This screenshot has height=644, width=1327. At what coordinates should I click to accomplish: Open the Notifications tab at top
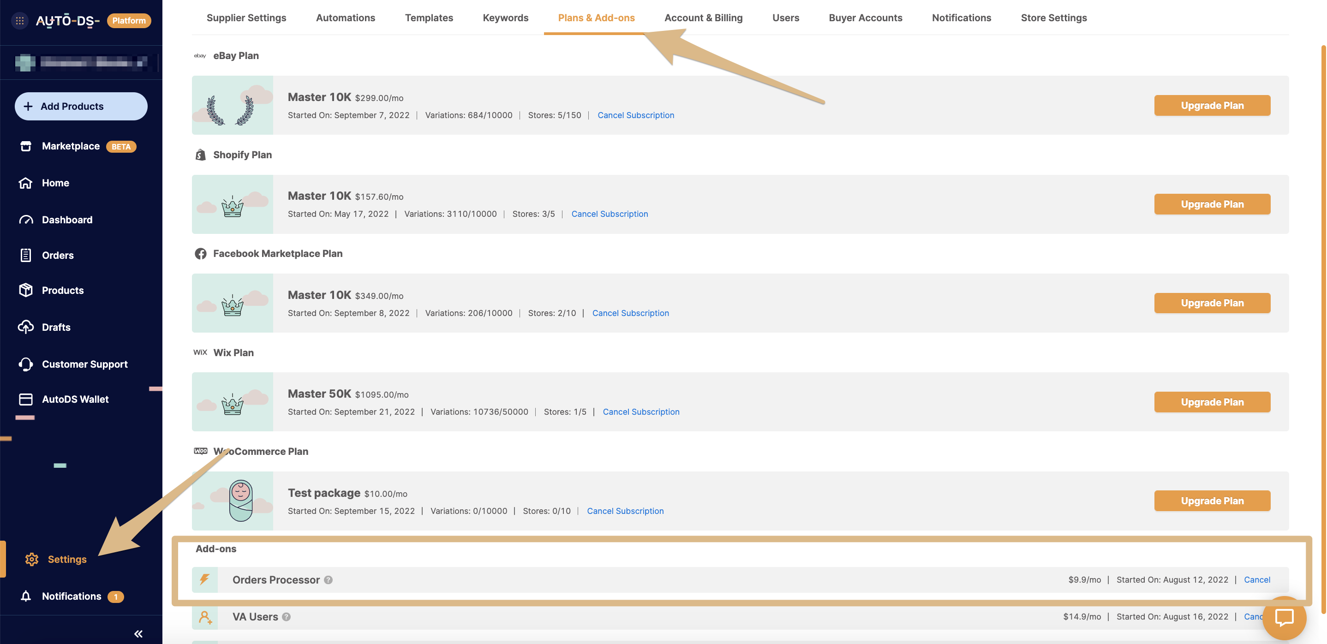click(961, 18)
